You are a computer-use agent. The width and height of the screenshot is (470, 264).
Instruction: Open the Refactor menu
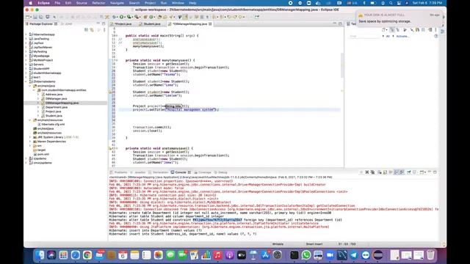98,3
